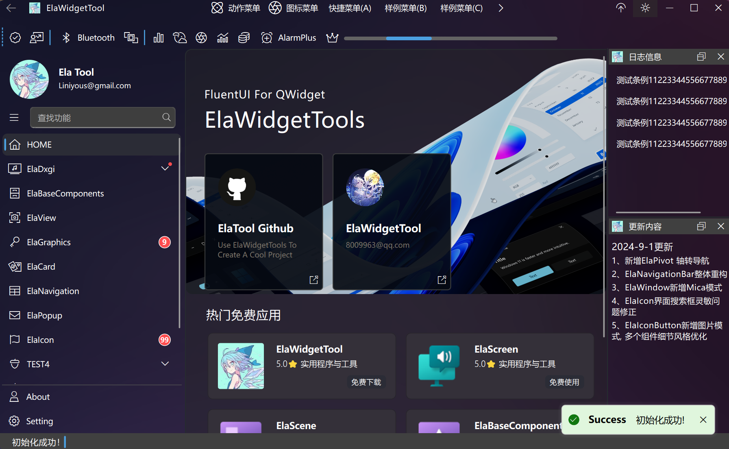Open the Bluetooth toolbar item
This screenshot has height=449, width=729.
pyautogui.click(x=88, y=38)
